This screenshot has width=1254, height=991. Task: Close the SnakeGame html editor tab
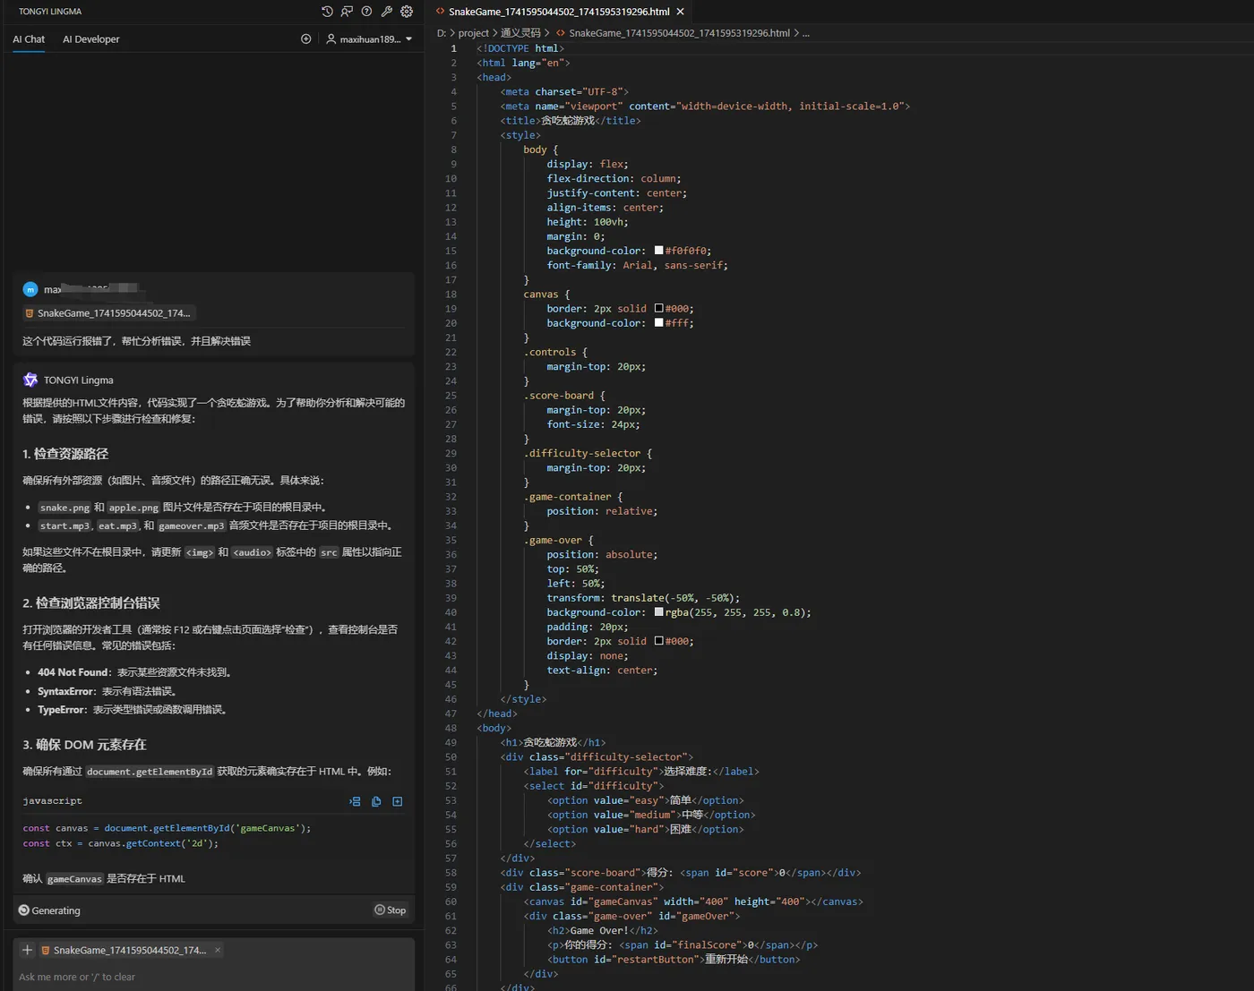681,12
